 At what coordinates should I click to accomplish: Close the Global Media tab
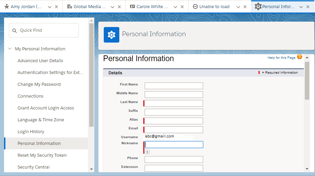tap(119, 7)
